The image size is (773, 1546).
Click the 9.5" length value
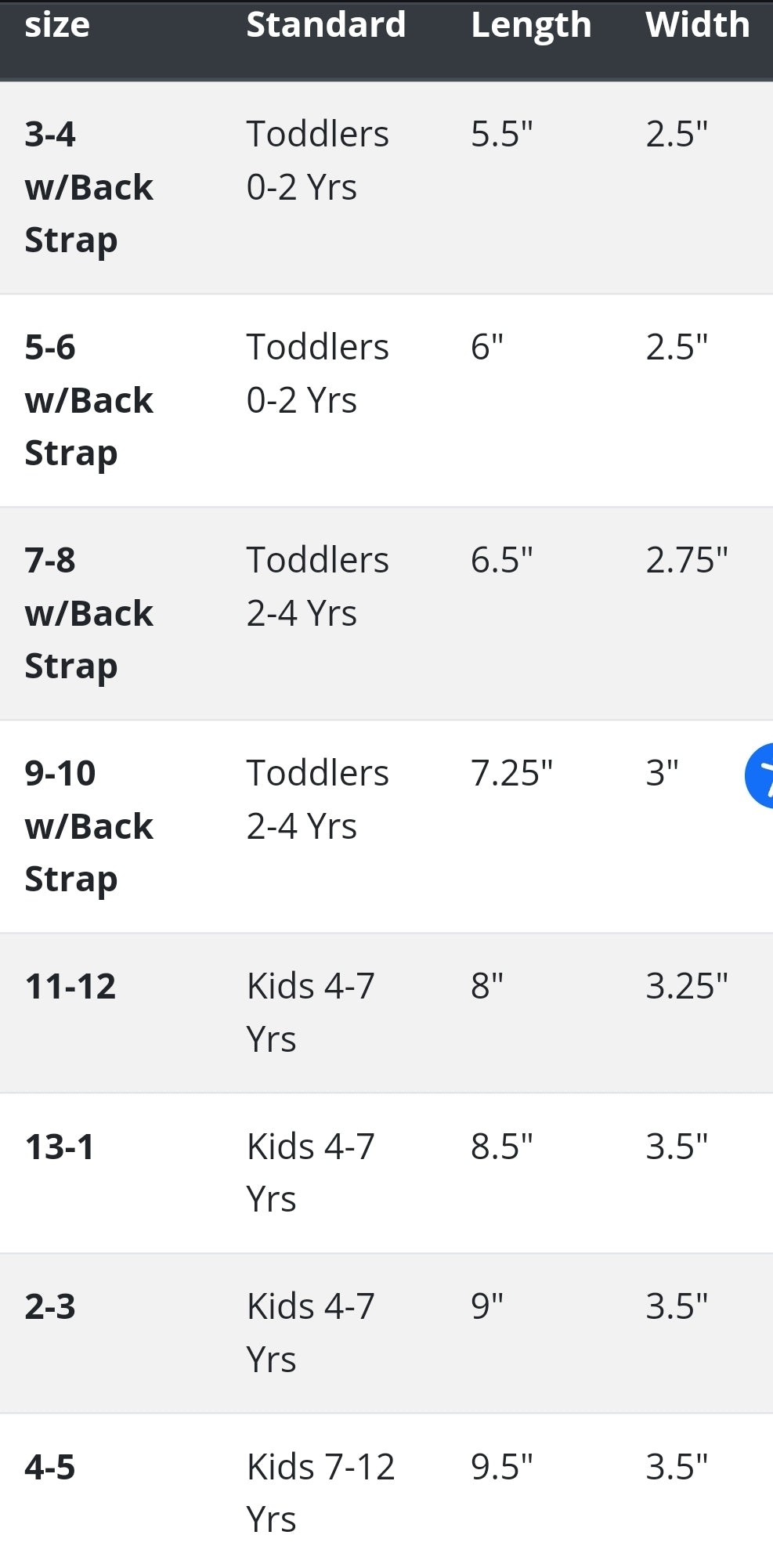point(501,1467)
